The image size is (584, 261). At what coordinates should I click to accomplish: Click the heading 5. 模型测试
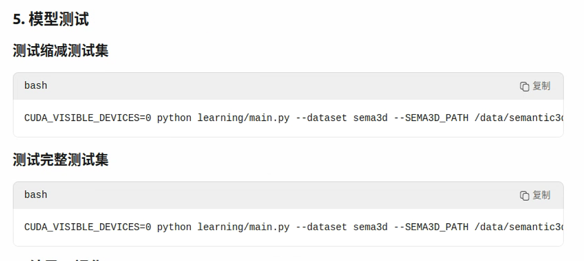point(51,19)
